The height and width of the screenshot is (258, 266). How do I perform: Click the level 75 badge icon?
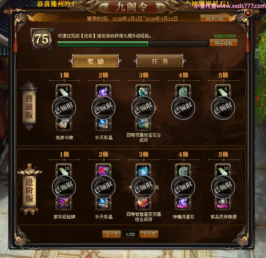[42, 40]
